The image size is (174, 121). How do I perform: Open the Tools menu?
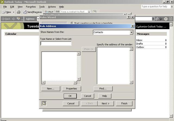pyautogui.click(x=42, y=7)
